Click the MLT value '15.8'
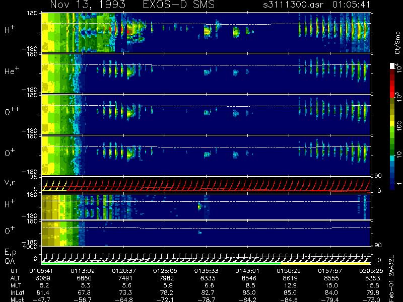The height and width of the screenshot is (302, 403). coord(373,285)
